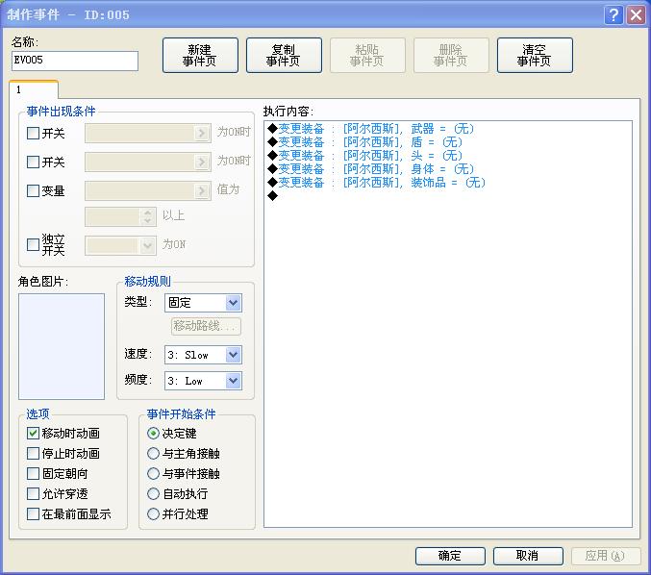Click 确定 to confirm the event
651x575 pixels.
(x=450, y=556)
